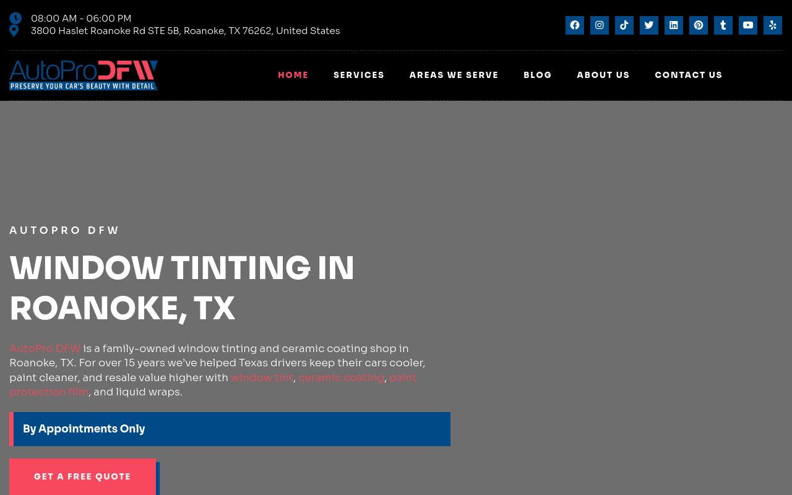
Task: Open the LinkedIn social icon
Action: click(x=674, y=25)
